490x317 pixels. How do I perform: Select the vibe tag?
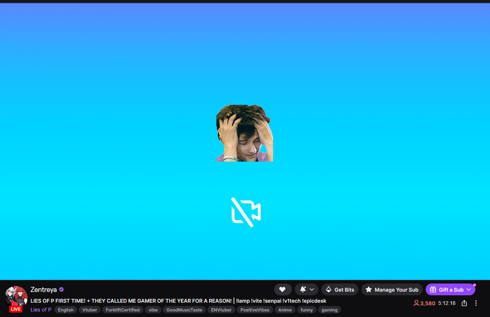(x=153, y=310)
